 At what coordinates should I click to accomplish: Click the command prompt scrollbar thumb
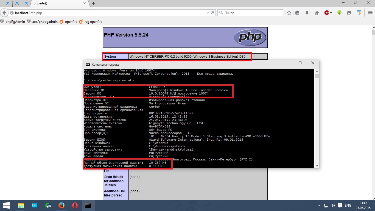(x=317, y=76)
